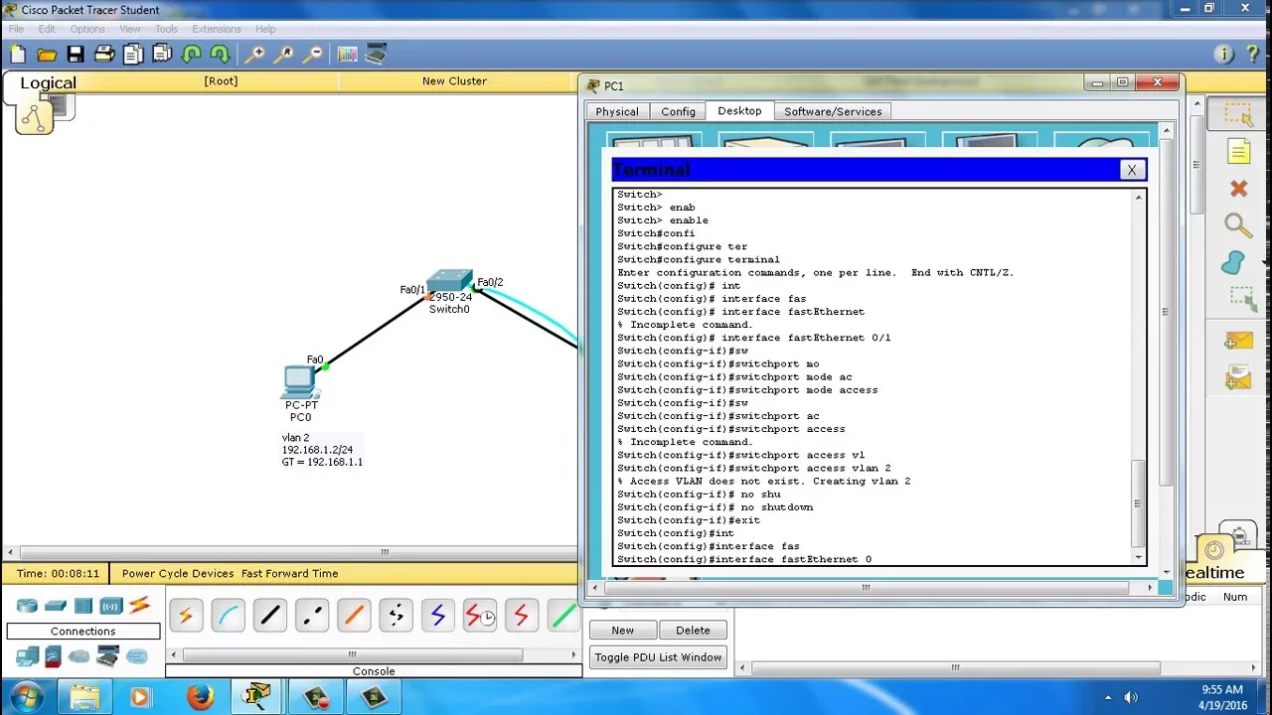Select the Switches device category

tap(56, 606)
